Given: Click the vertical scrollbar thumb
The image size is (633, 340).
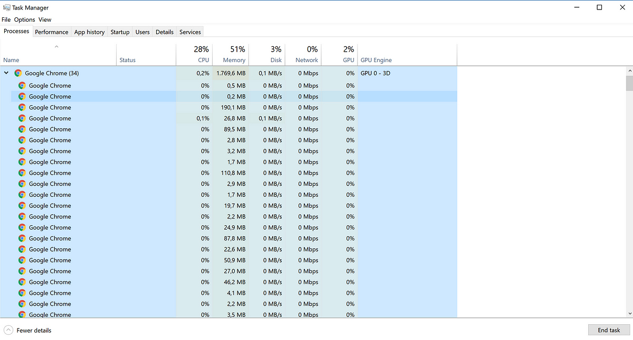Looking at the screenshot, I should pos(629,83).
